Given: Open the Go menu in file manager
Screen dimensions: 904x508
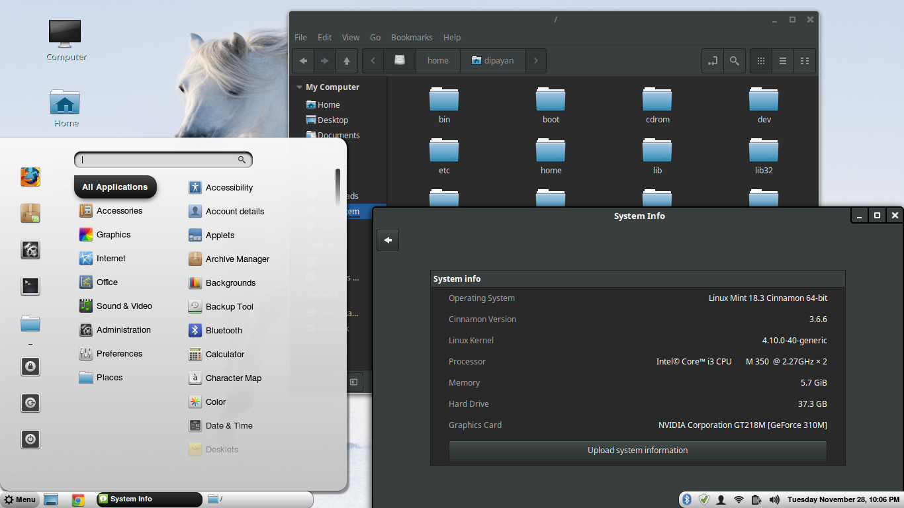Looking at the screenshot, I should tap(375, 38).
